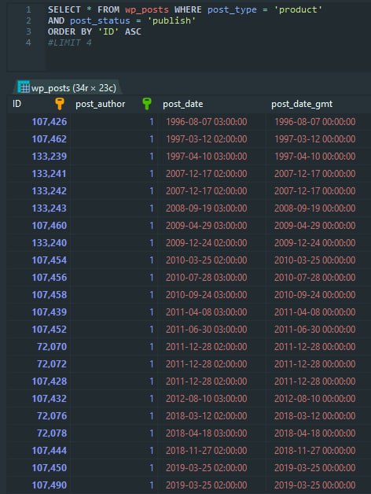
Task: Click post_date 2010-07-28 03:00:00
Action: click(x=207, y=278)
